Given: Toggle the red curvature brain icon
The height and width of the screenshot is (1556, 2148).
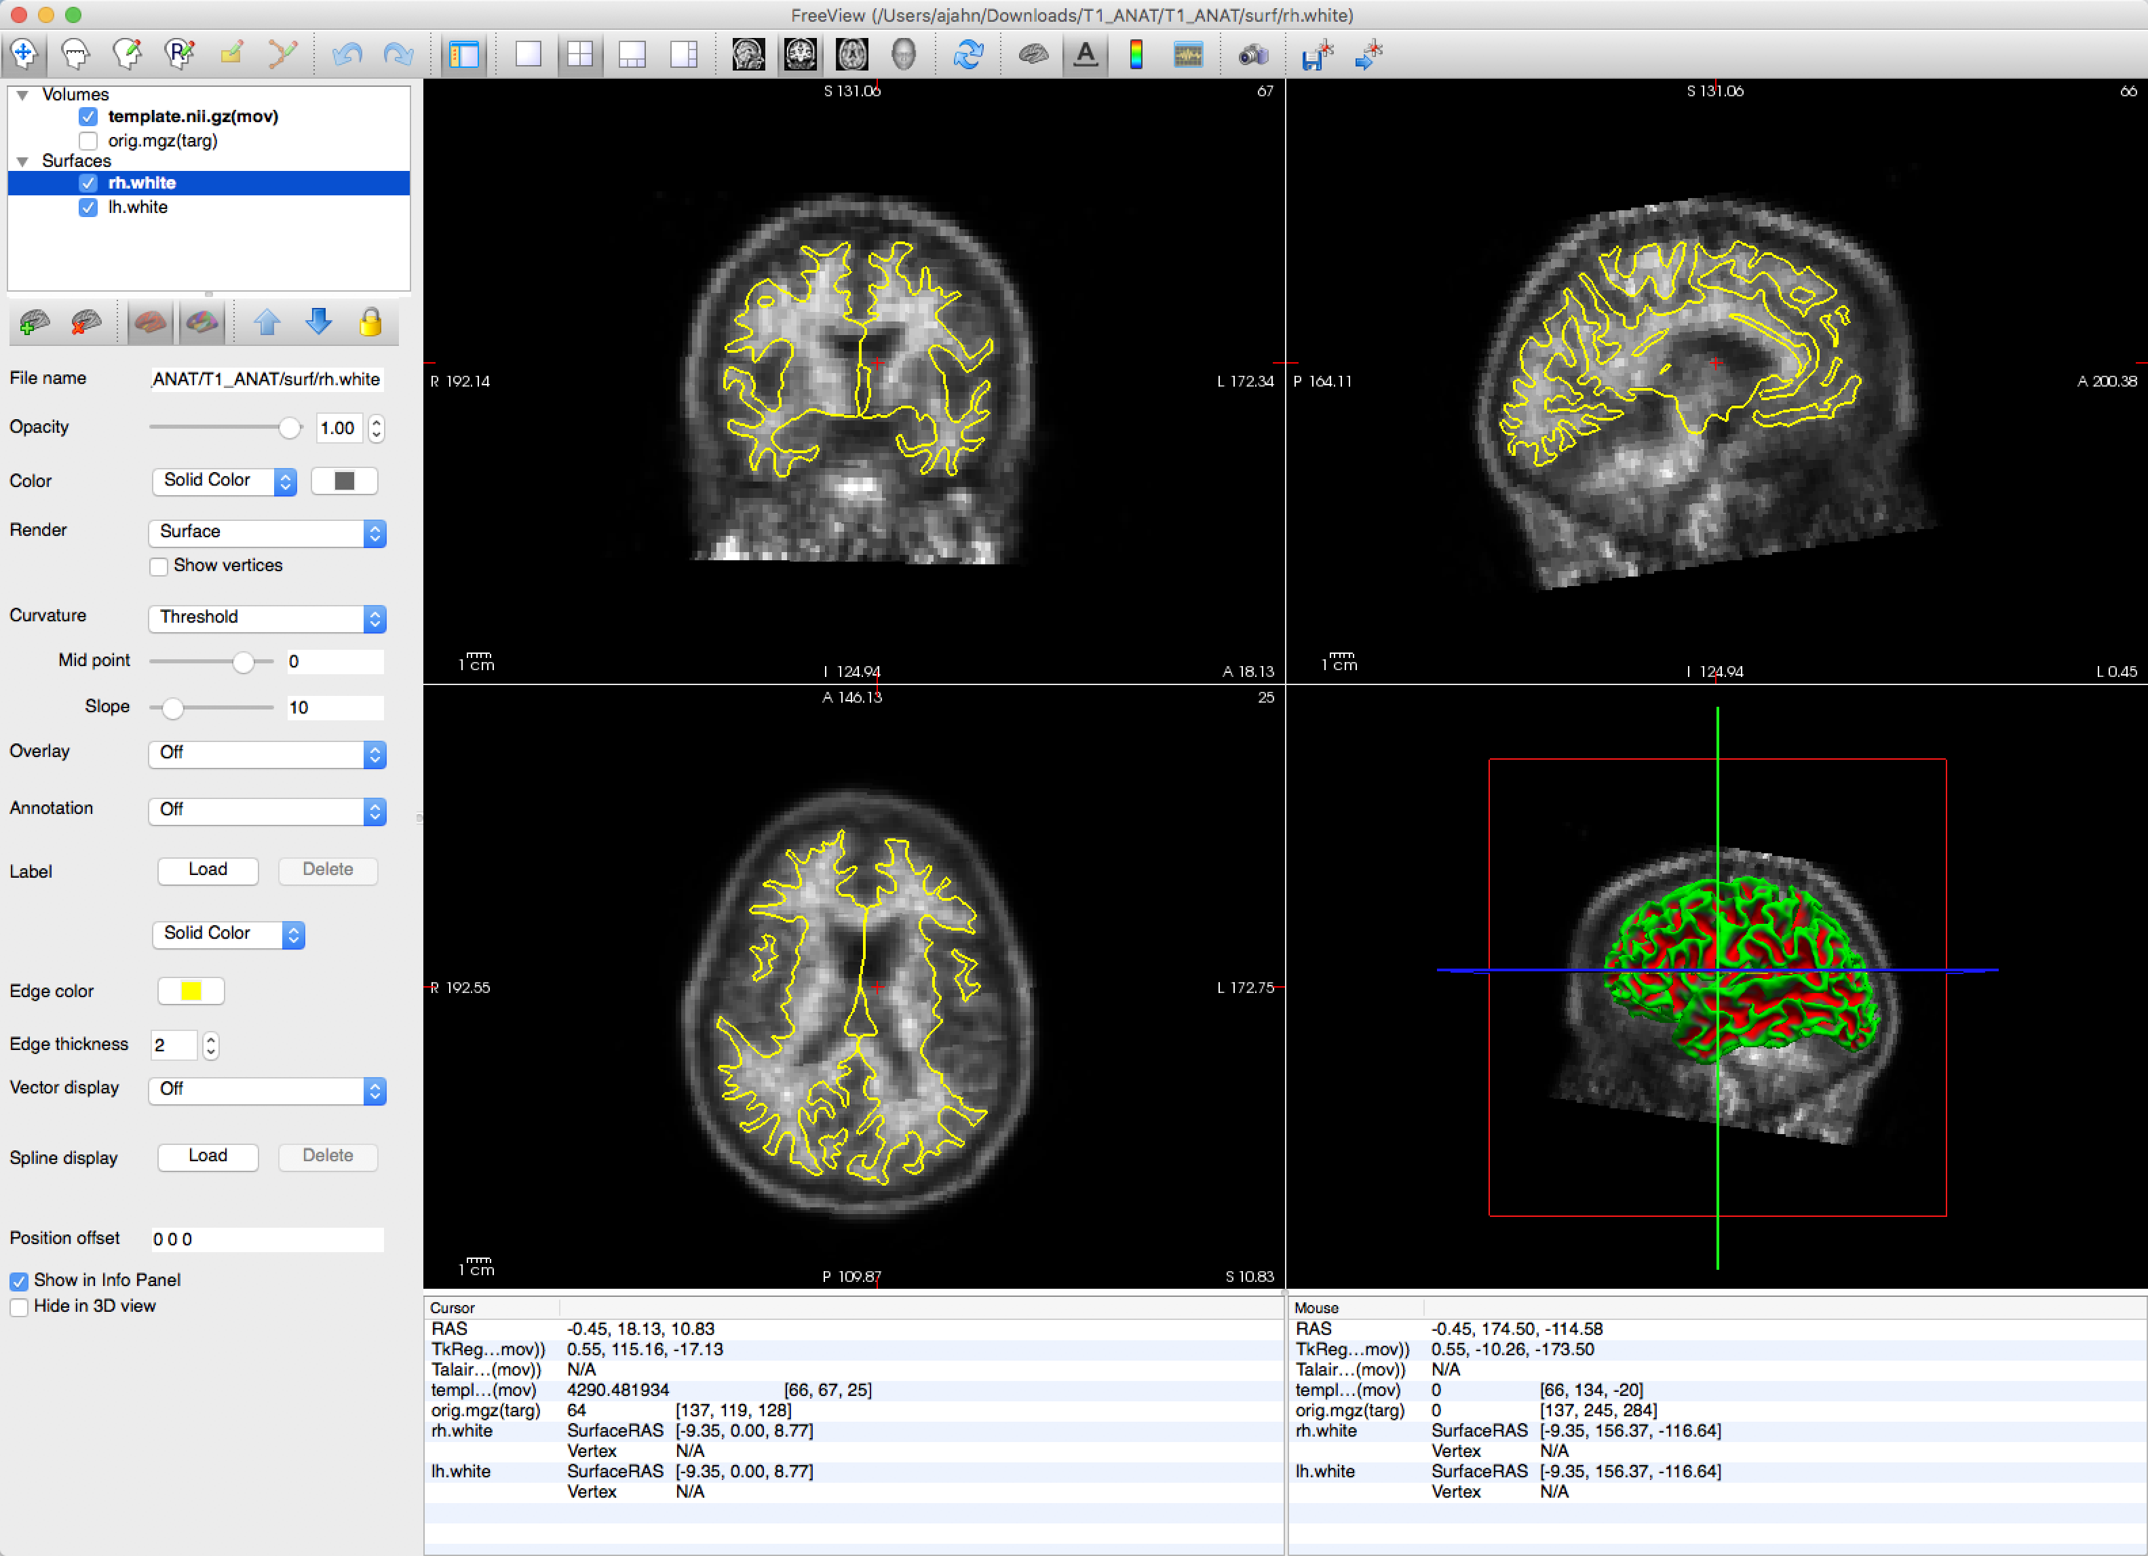Looking at the screenshot, I should pyautogui.click(x=151, y=323).
